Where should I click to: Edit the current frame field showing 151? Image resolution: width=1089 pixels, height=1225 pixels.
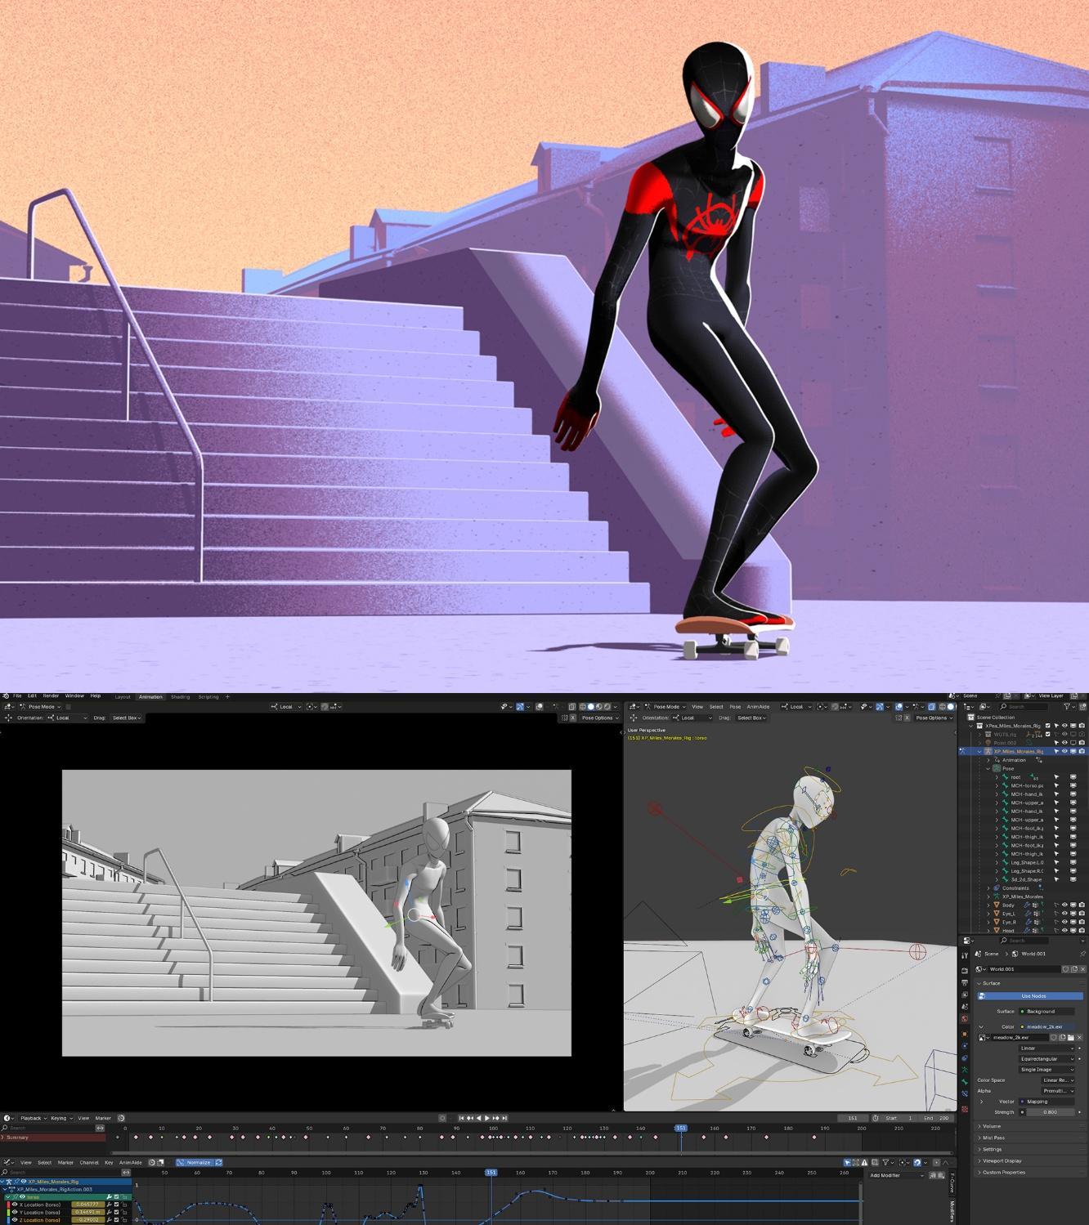(853, 1118)
